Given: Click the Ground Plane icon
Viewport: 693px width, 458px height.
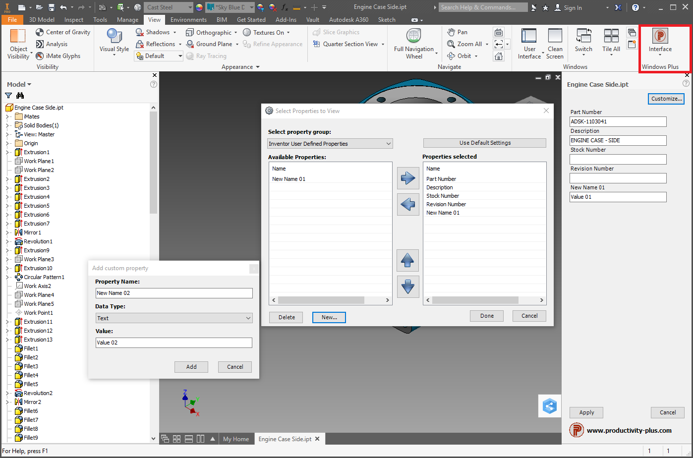Looking at the screenshot, I should (x=190, y=44).
